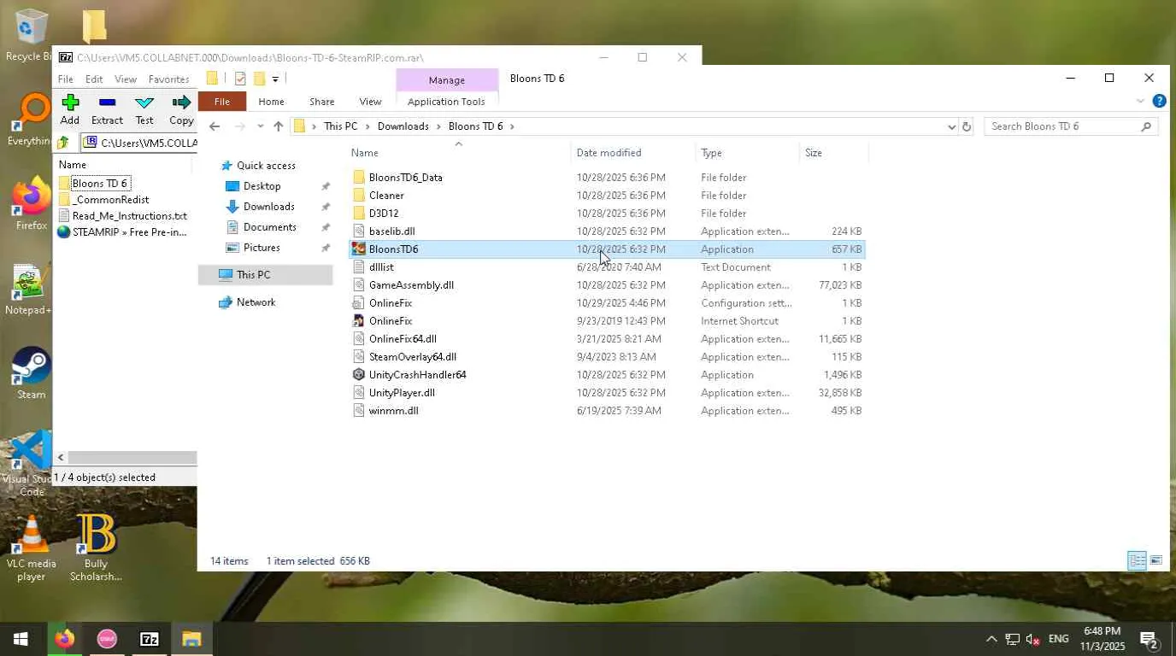Expand the ribbon with the chevron
1176x656 pixels.
pyautogui.click(x=1140, y=101)
